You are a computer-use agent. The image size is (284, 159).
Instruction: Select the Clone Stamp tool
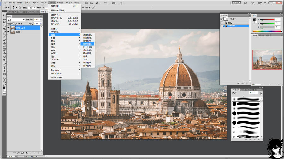tap(4, 43)
